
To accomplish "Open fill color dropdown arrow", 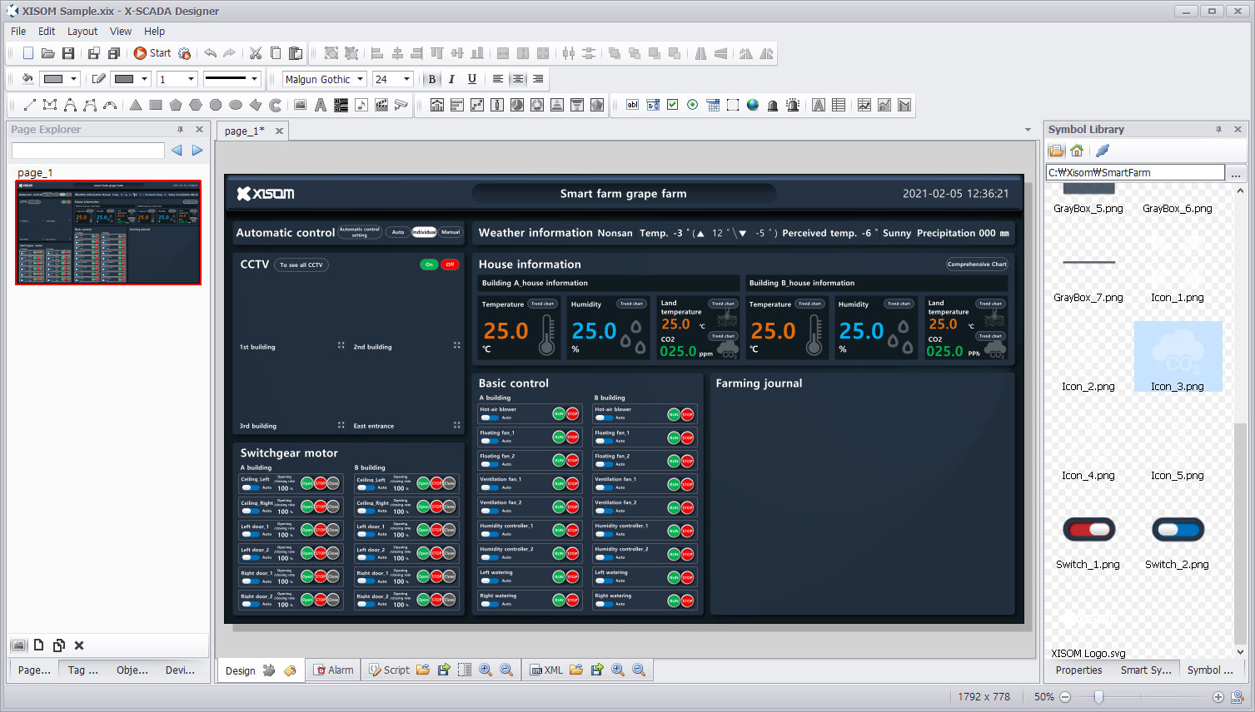I will point(73,79).
